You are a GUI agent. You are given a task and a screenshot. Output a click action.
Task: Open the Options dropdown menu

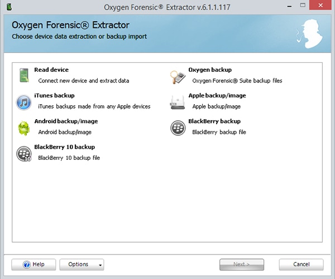pyautogui.click(x=82, y=264)
